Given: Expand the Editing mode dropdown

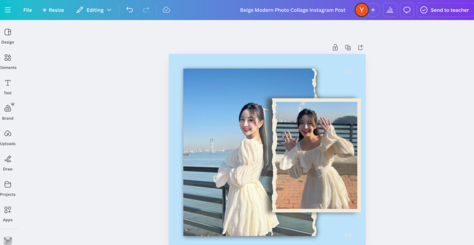Looking at the screenshot, I should (x=94, y=10).
